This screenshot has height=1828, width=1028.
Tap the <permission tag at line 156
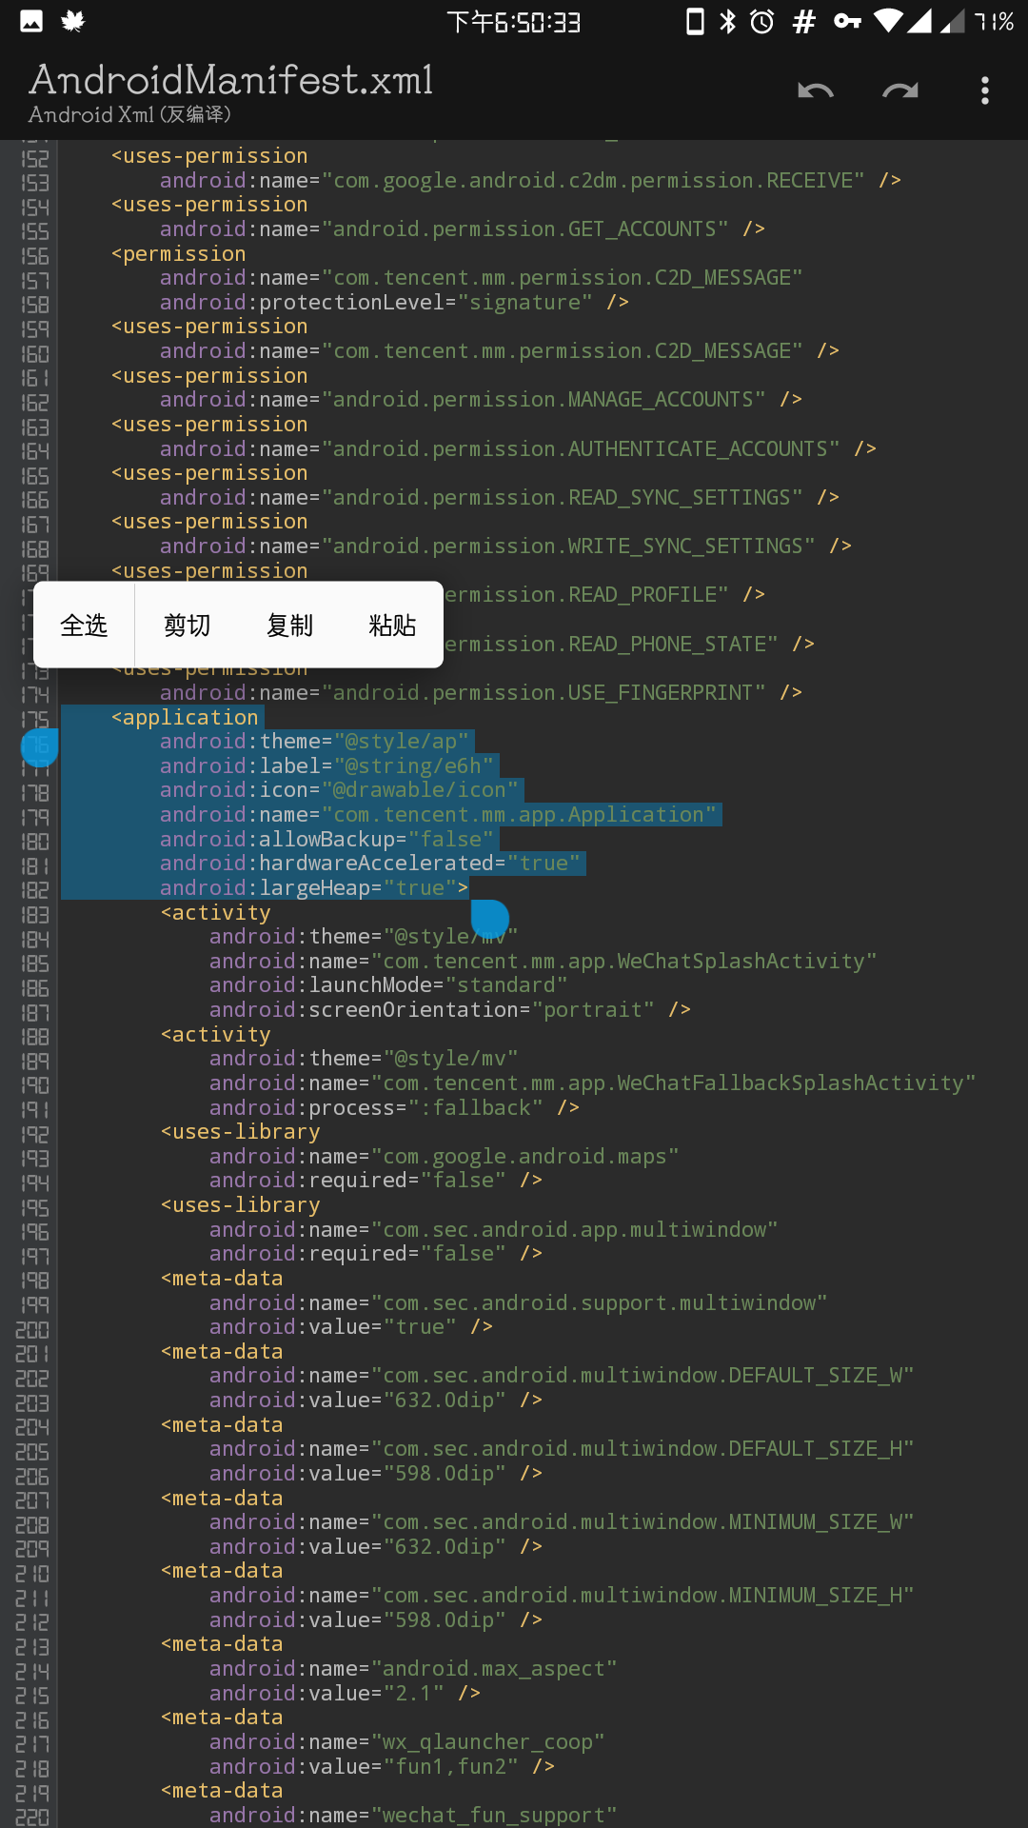178,254
